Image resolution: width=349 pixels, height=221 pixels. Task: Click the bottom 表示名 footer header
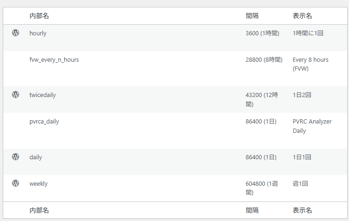click(x=302, y=210)
